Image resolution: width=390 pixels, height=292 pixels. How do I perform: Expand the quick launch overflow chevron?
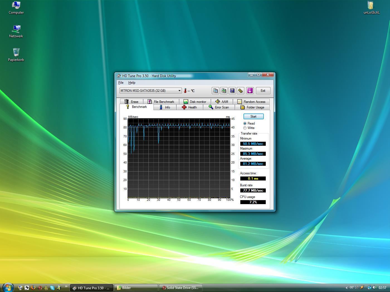(66, 286)
